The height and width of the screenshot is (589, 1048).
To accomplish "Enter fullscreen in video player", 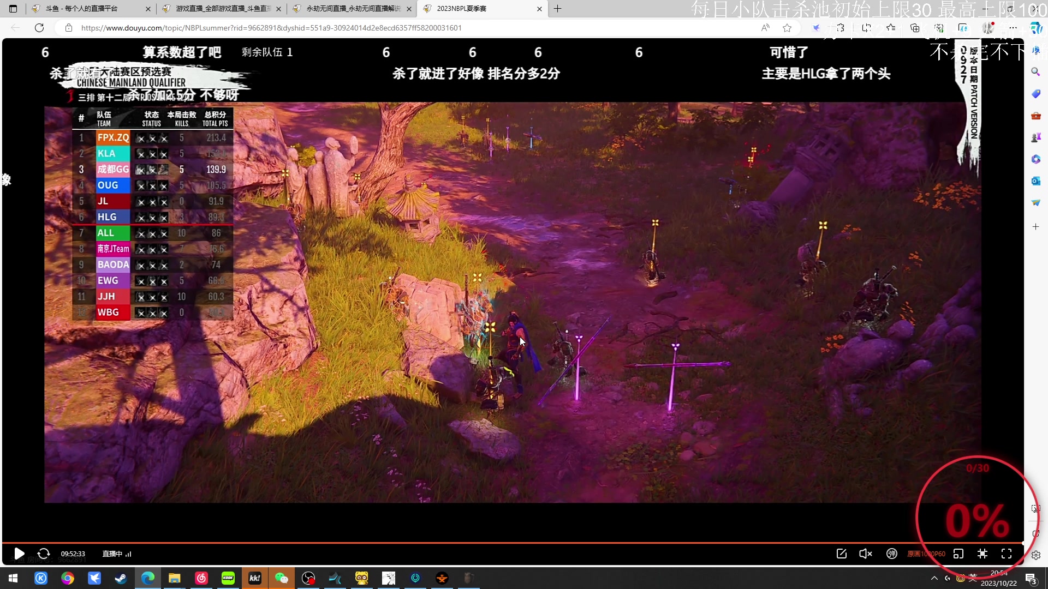I will point(1007,554).
